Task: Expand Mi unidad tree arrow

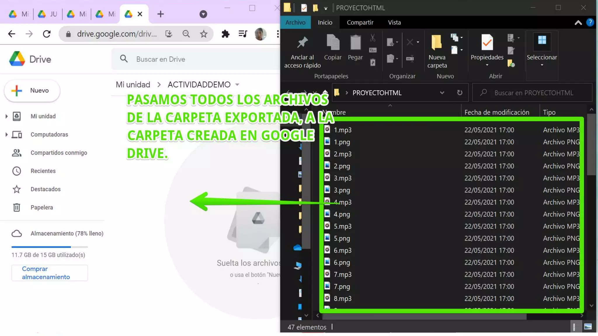Action: (x=6, y=116)
